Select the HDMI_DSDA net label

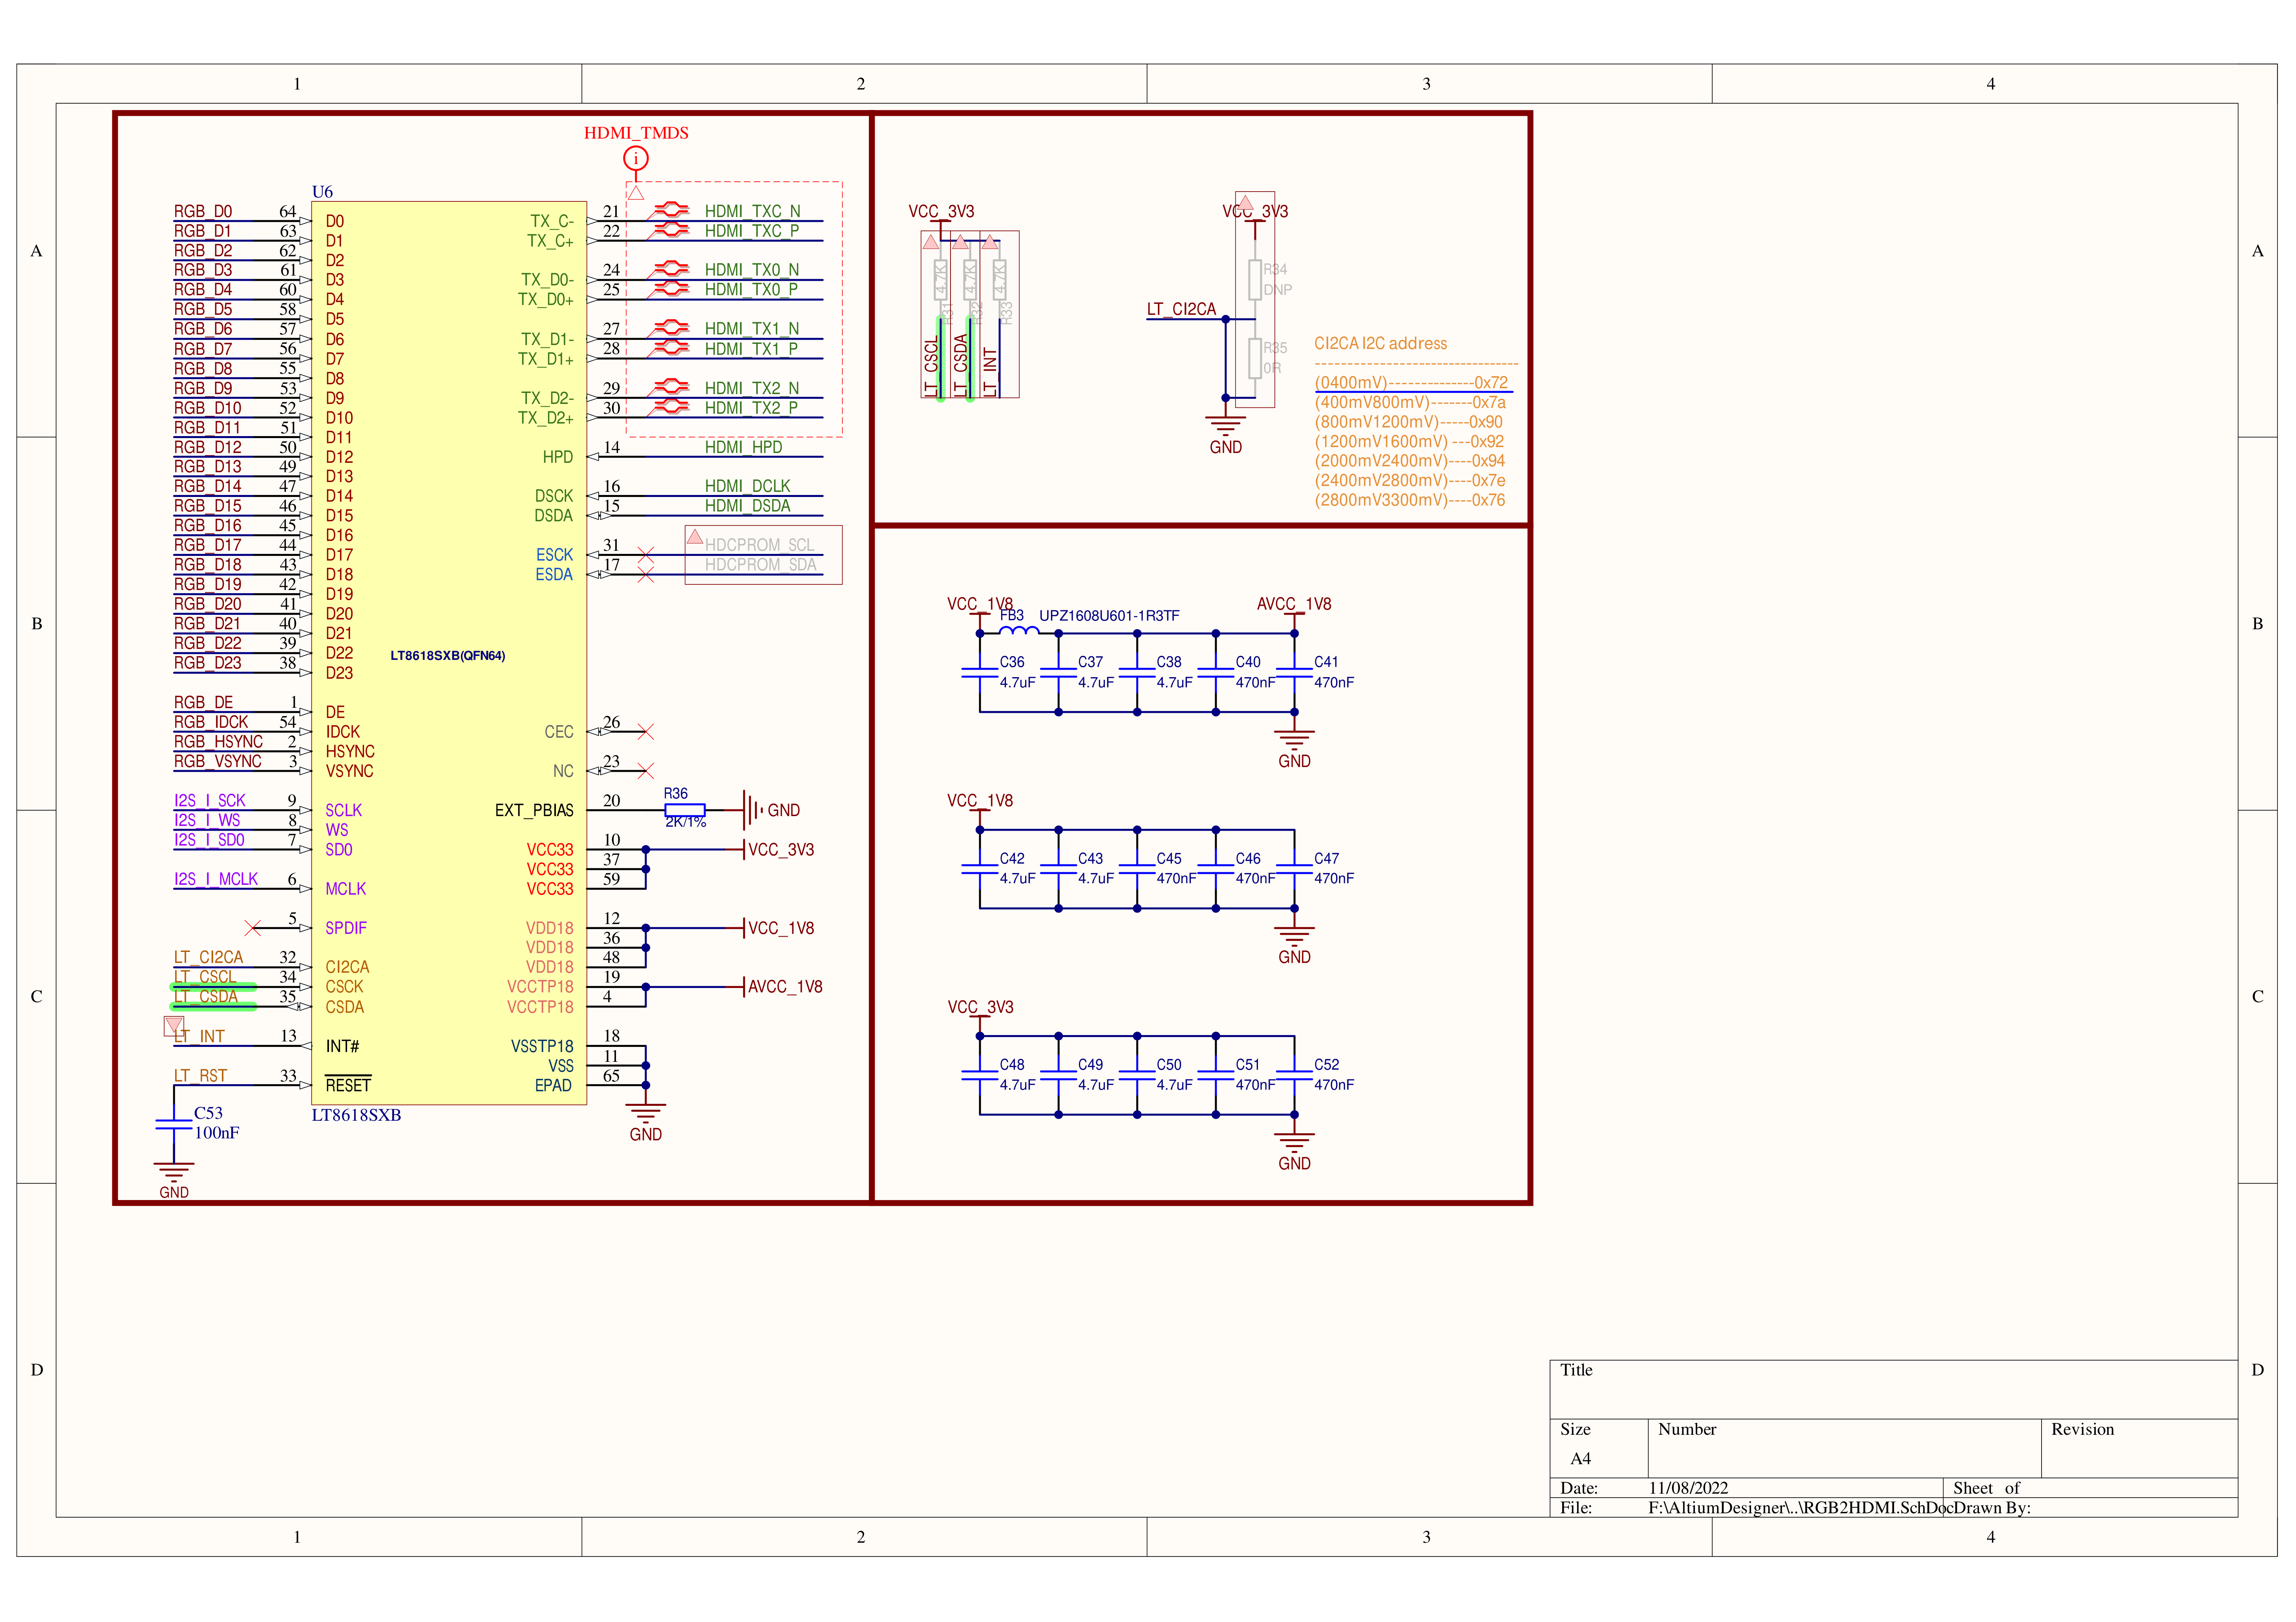tap(747, 506)
